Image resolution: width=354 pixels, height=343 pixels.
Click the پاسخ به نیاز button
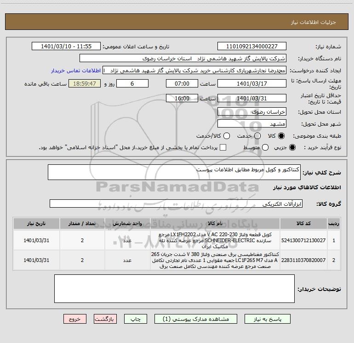(267, 319)
